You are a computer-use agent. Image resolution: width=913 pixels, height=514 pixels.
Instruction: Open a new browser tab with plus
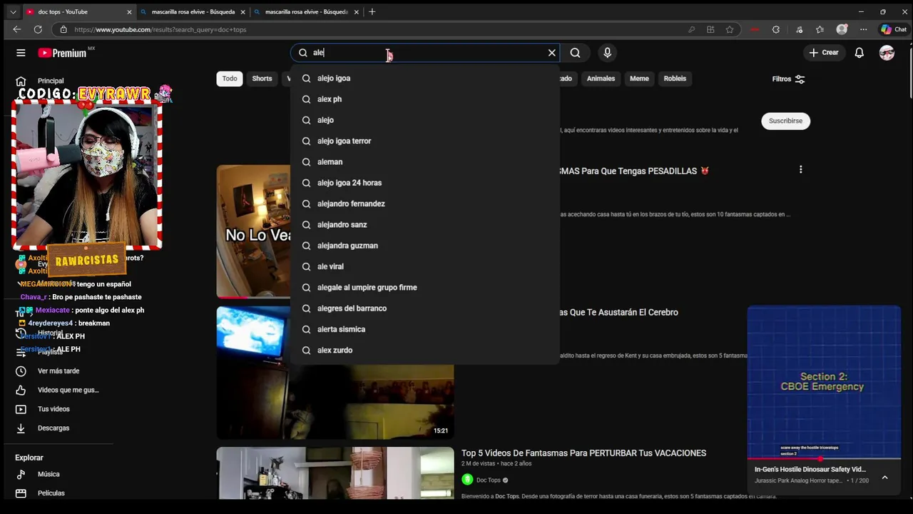click(372, 11)
